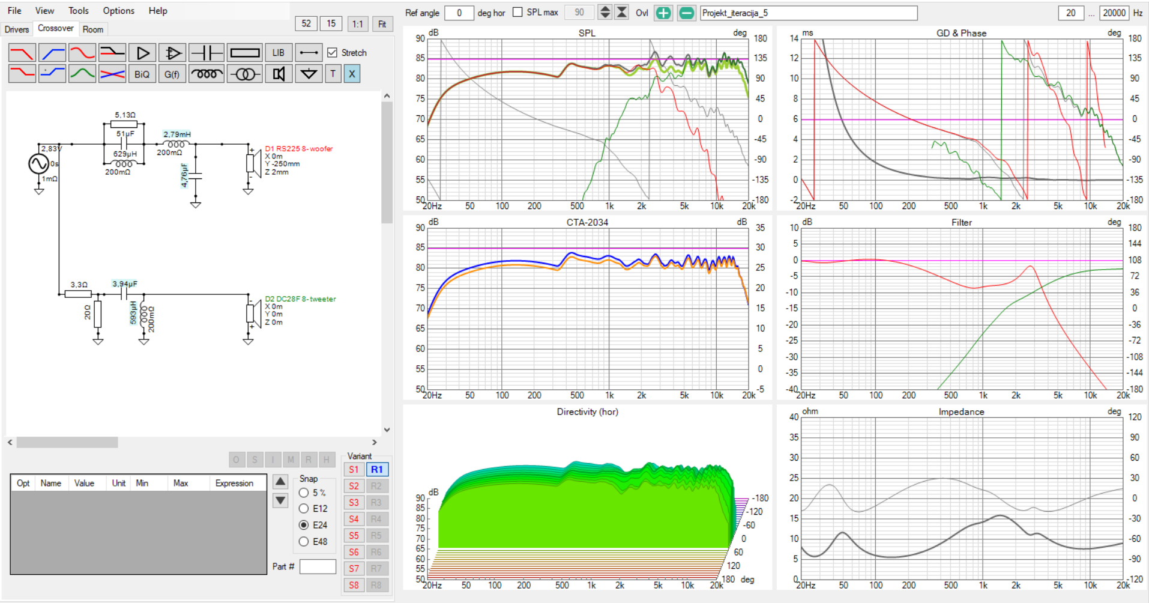This screenshot has width=1149, height=603.
Task: Add a loudspeaker driver component
Action: (x=279, y=74)
